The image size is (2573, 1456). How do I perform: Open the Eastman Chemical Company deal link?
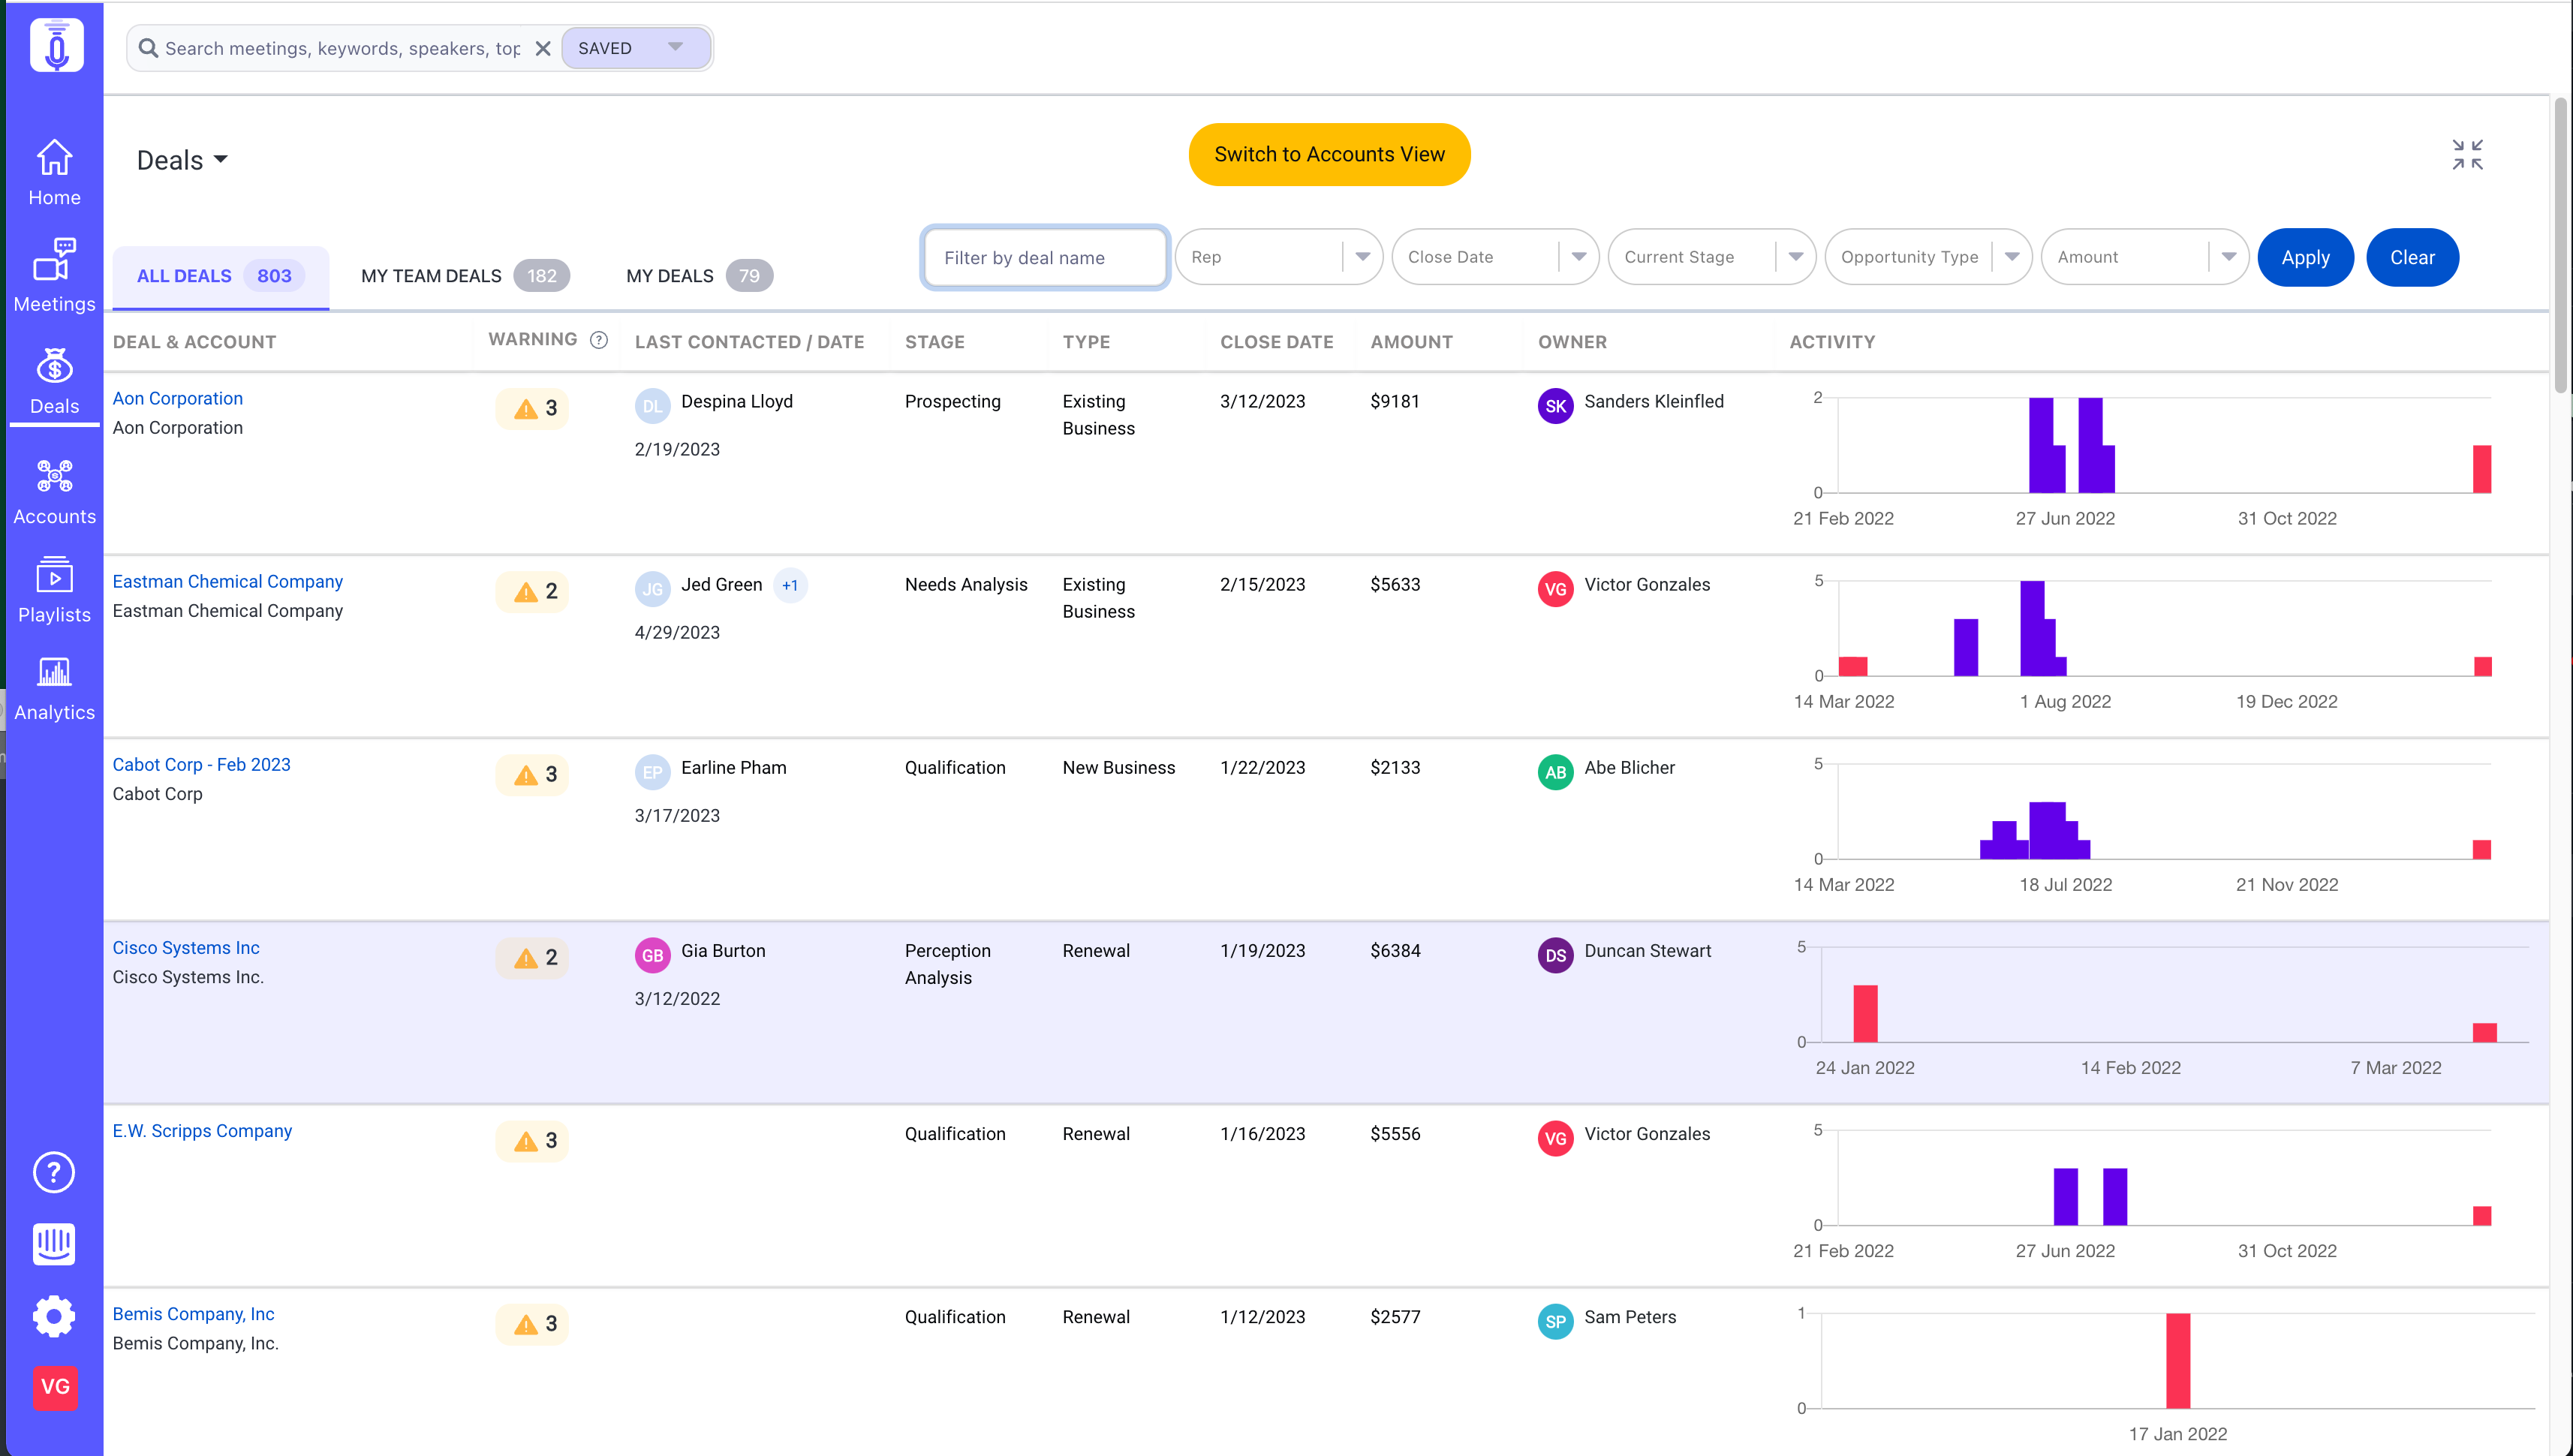pos(228,581)
